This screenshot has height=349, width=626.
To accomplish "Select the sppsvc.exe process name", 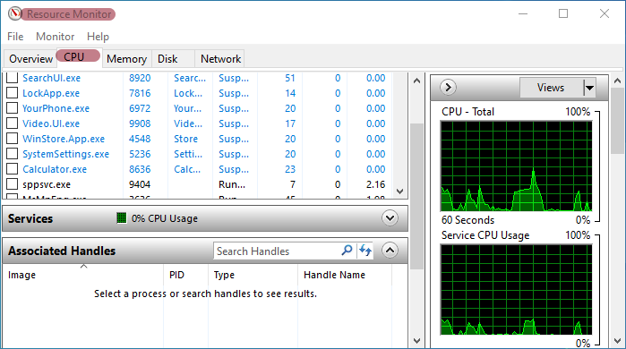I will 47,184.
